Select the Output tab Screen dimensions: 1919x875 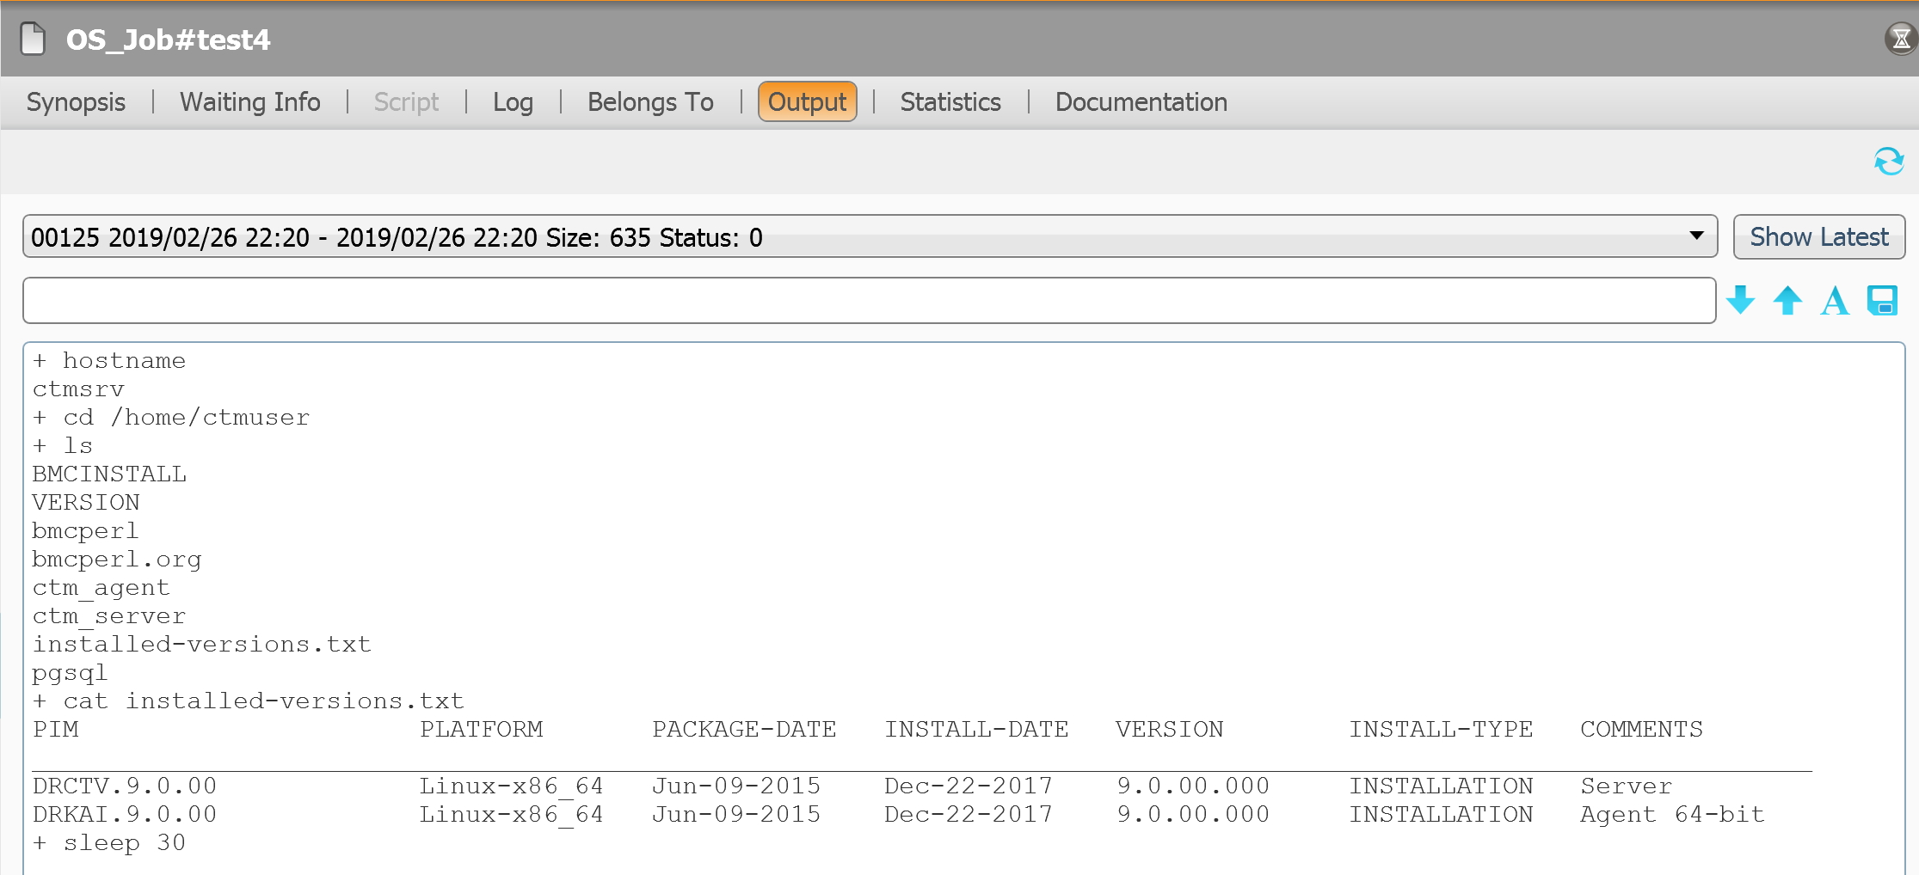click(807, 102)
